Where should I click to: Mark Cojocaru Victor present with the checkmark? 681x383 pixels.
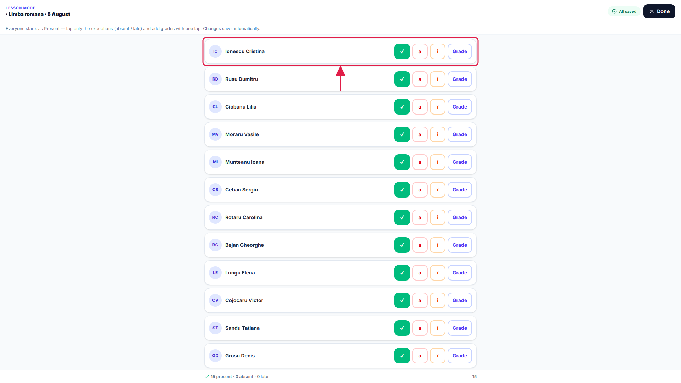402,300
